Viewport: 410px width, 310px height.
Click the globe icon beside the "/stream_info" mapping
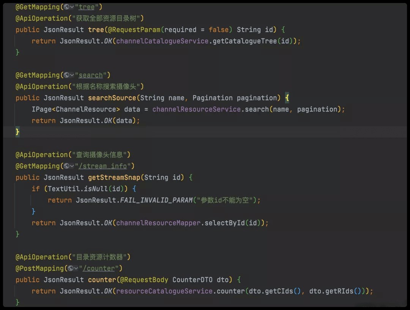click(66, 166)
